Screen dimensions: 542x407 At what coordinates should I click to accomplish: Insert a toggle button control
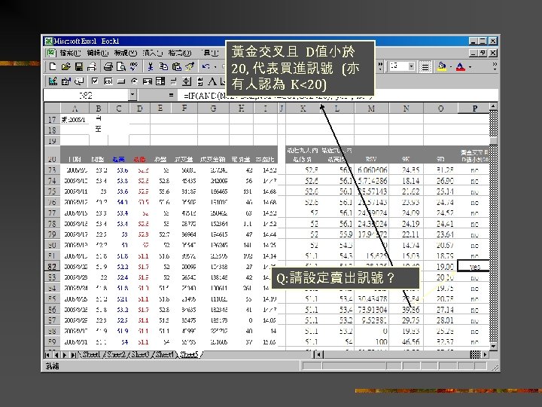pos(174,81)
